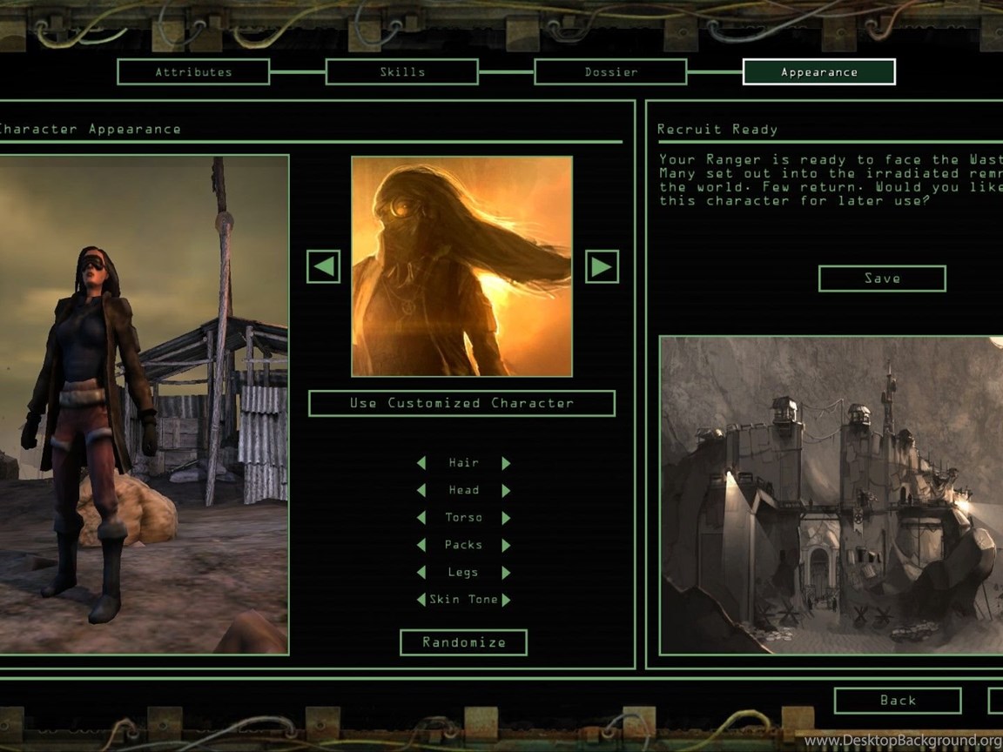Click the masked ranger portrait image

461,266
